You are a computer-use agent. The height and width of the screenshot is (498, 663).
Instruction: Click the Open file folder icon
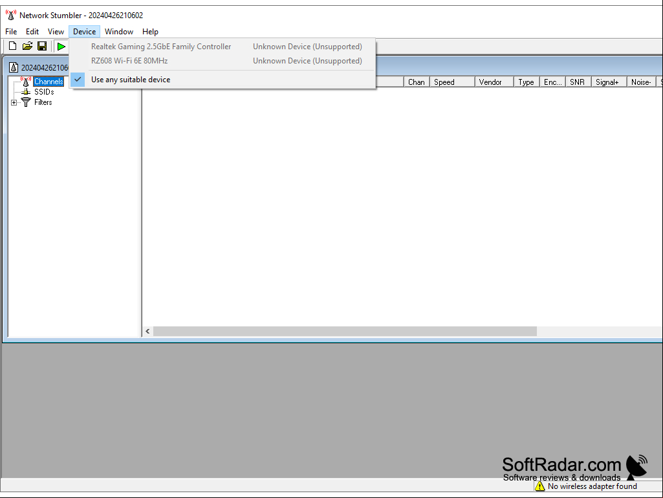27,46
